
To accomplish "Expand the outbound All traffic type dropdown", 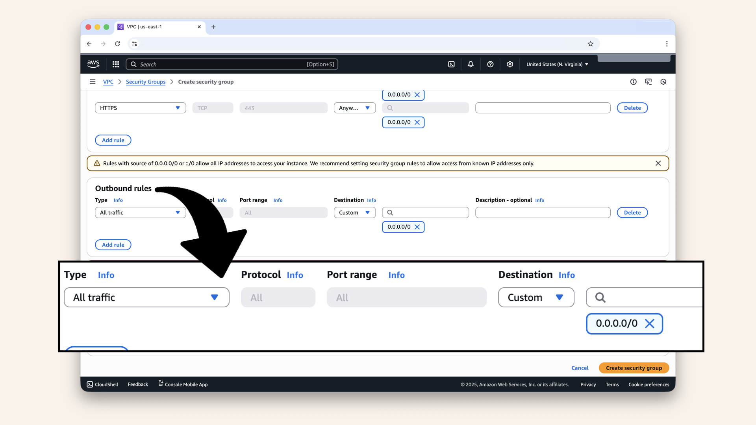I will point(140,213).
